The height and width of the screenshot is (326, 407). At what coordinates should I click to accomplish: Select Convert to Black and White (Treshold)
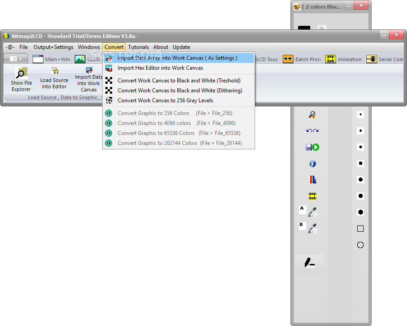(x=179, y=81)
